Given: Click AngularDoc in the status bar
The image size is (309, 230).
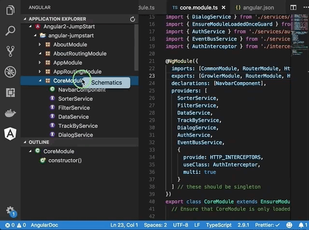Looking at the screenshot, I should (x=44, y=225).
